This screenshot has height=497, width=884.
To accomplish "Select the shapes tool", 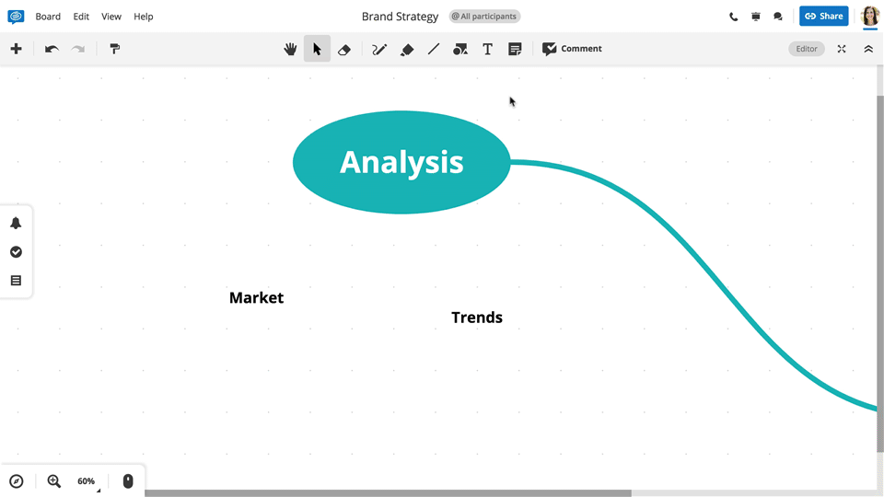I will click(x=460, y=50).
